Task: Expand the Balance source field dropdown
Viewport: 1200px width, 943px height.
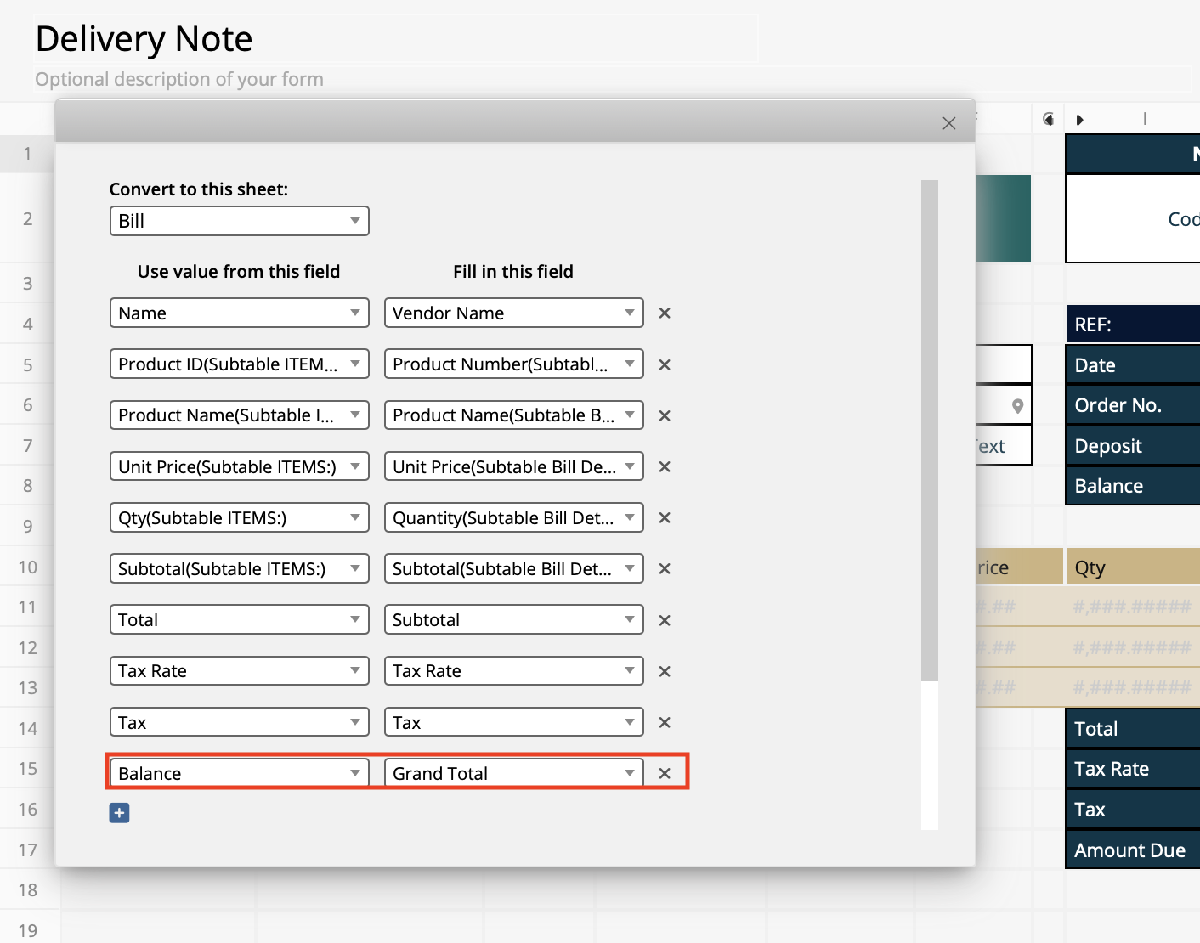Action: tap(239, 774)
